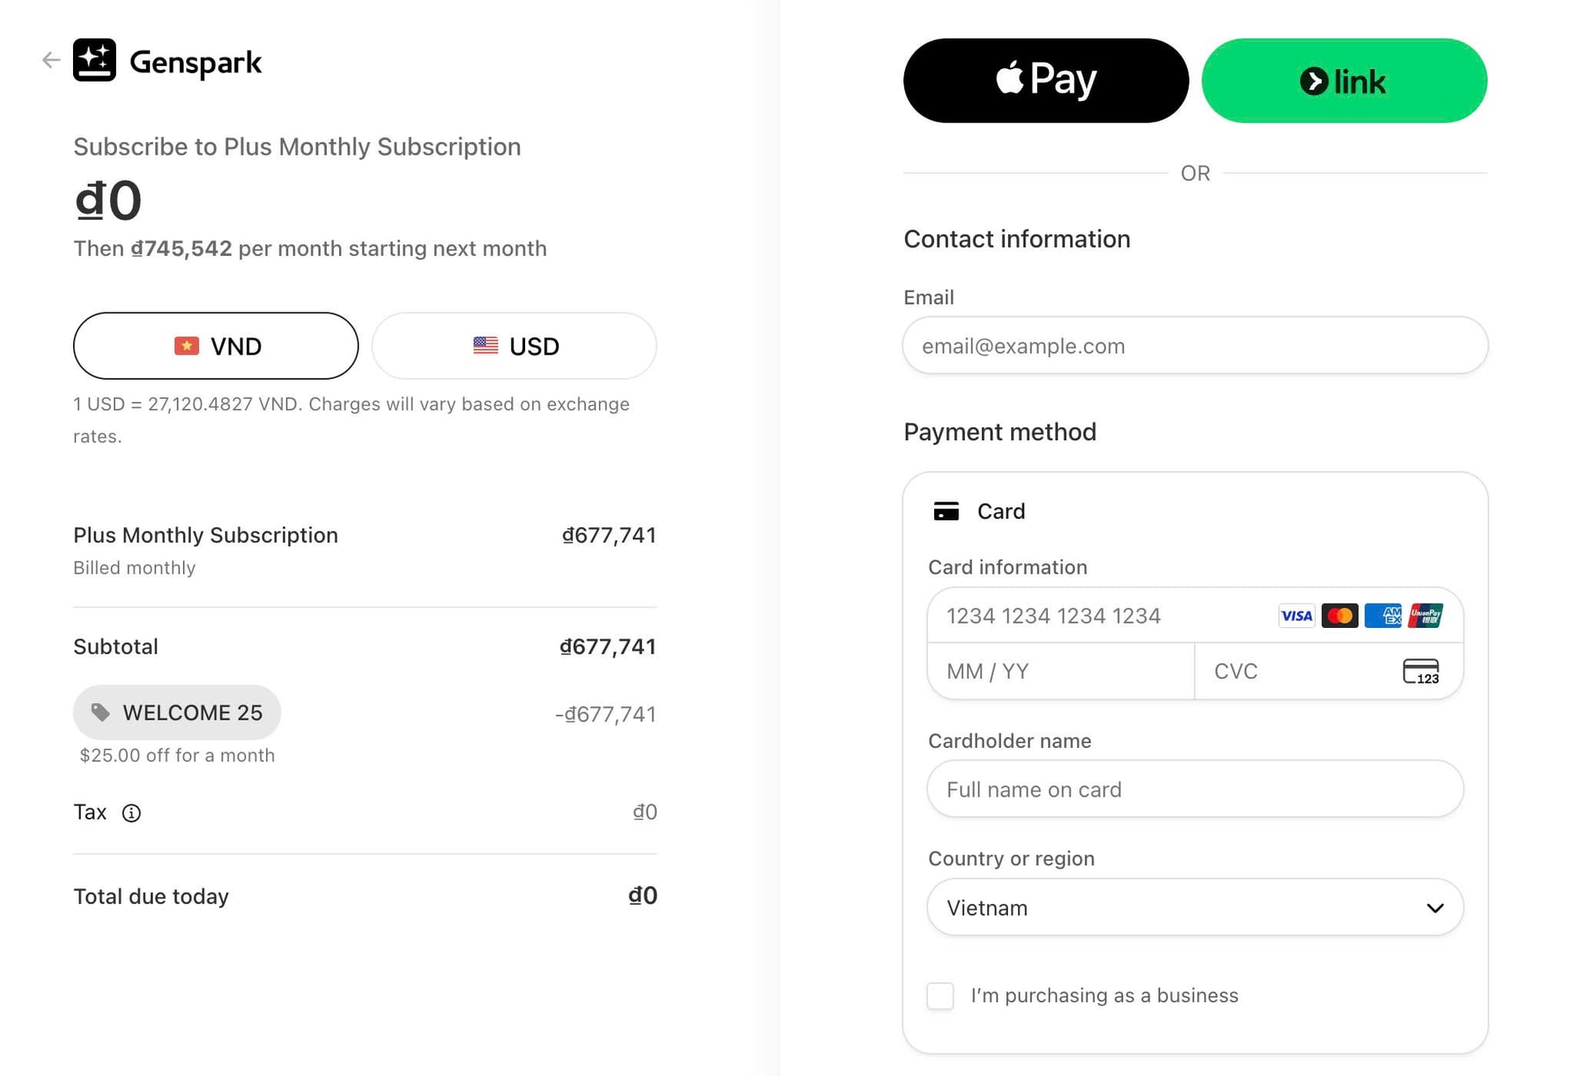Click the Genspark sparkle logo icon
This screenshot has width=1570, height=1076.
coord(94,60)
